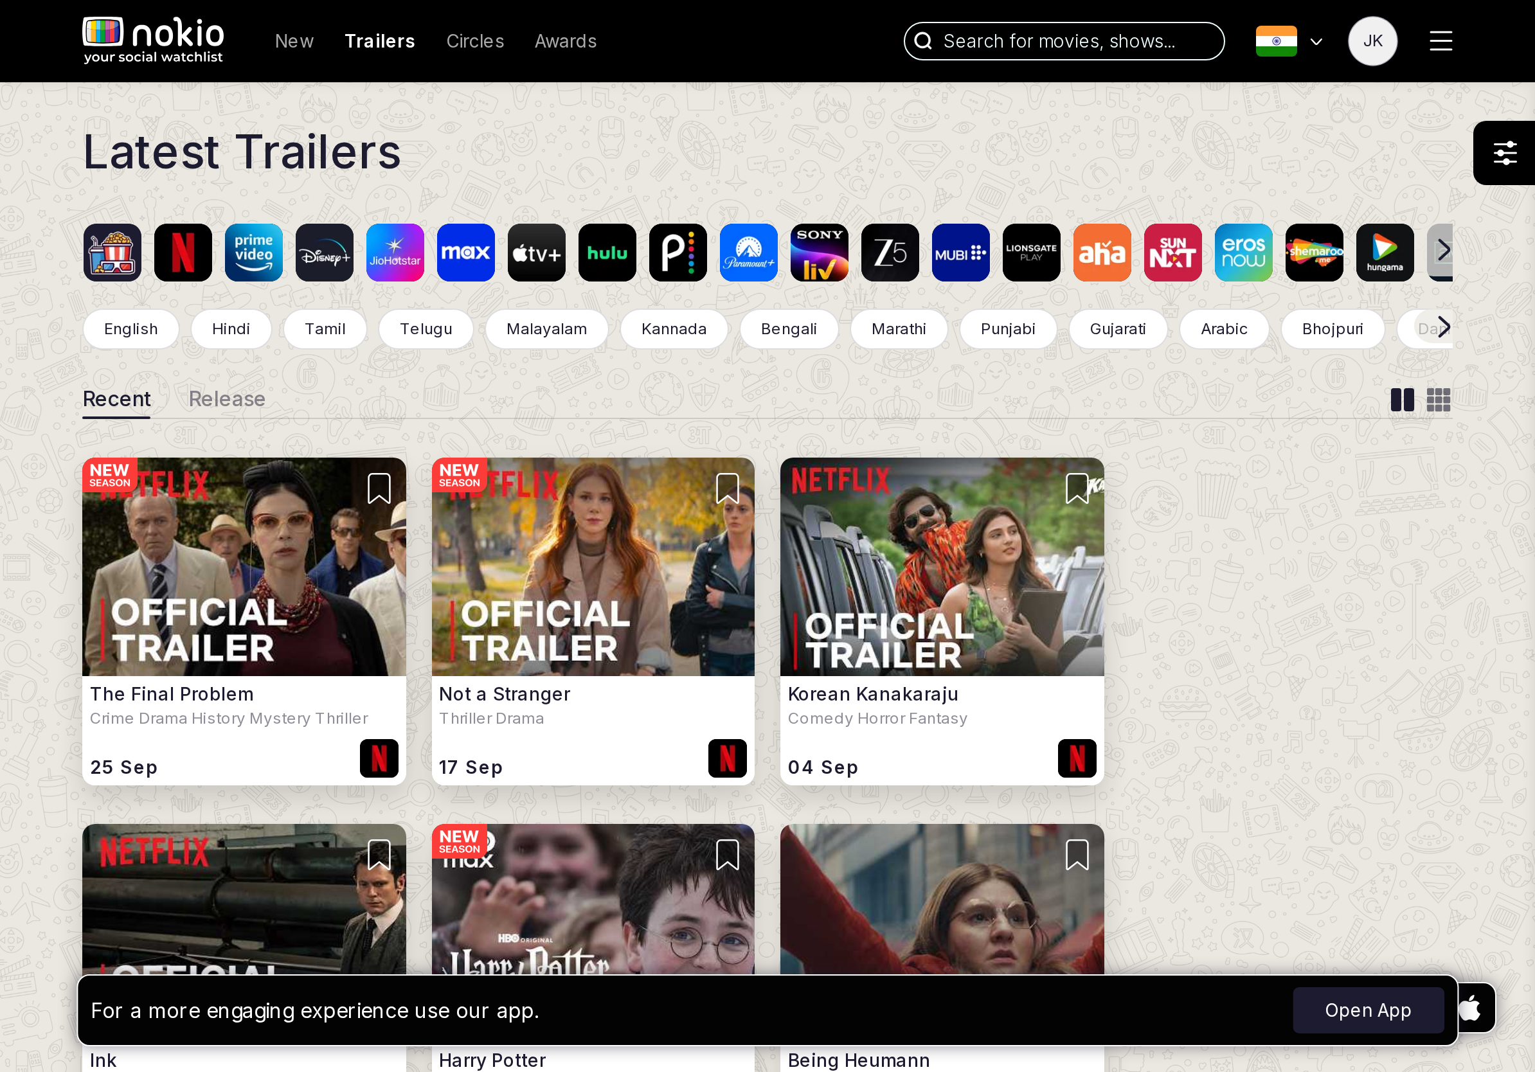Screen dimensions: 1535x1072
Task: Open the hamburger menu
Action: tap(1441, 41)
